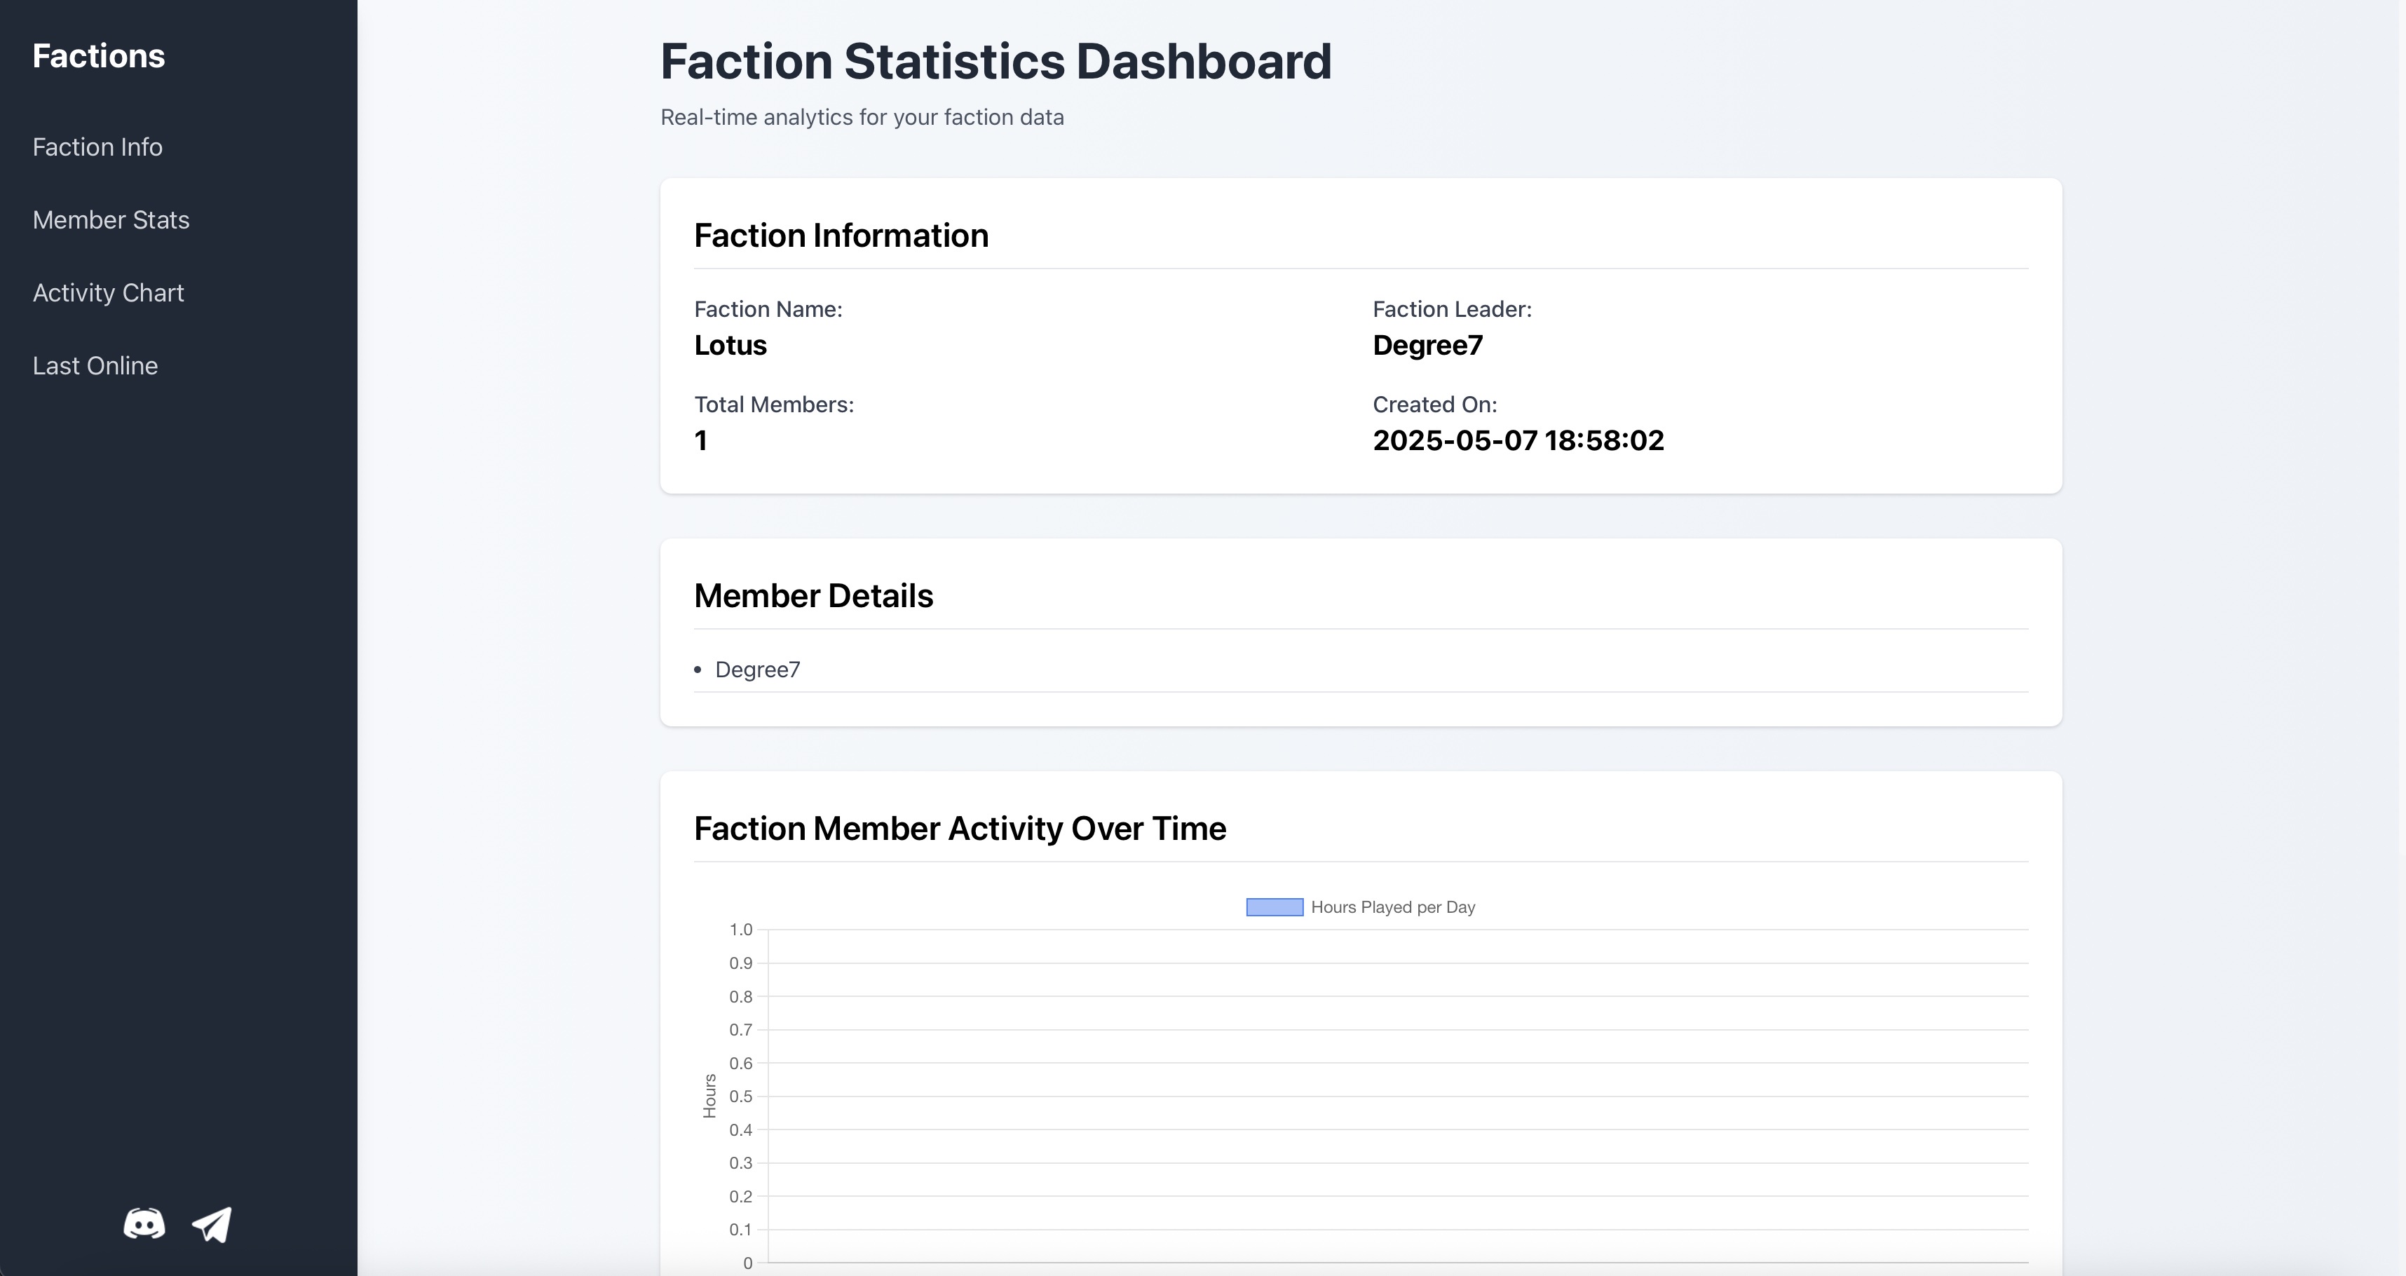Viewport: 2406px width, 1276px height.
Task: Open Member Stats in sidebar
Action: pyautogui.click(x=110, y=219)
